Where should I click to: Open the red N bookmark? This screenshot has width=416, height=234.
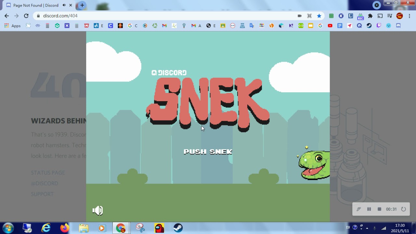tap(86, 26)
